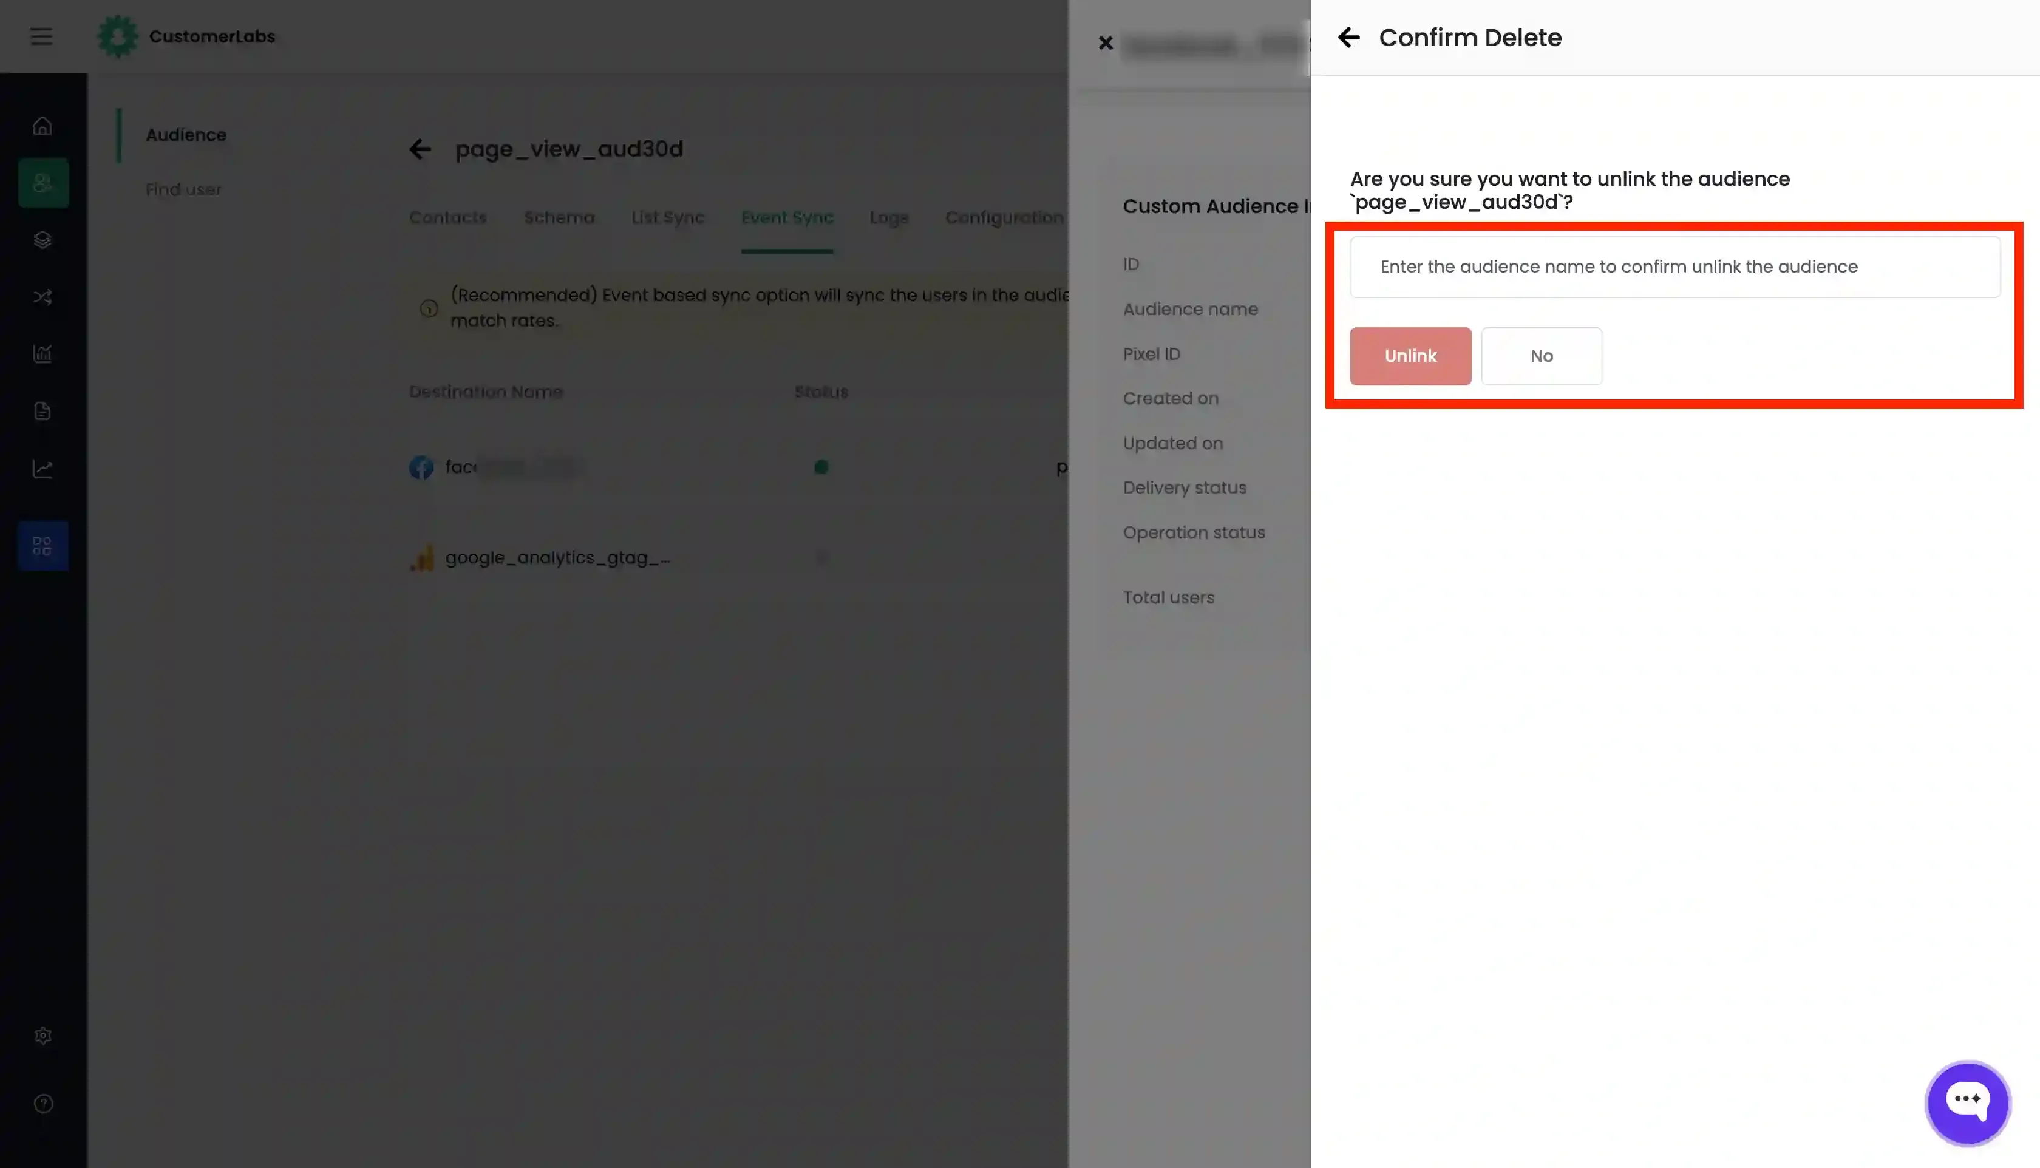Open the help question mark icon

click(43, 1104)
